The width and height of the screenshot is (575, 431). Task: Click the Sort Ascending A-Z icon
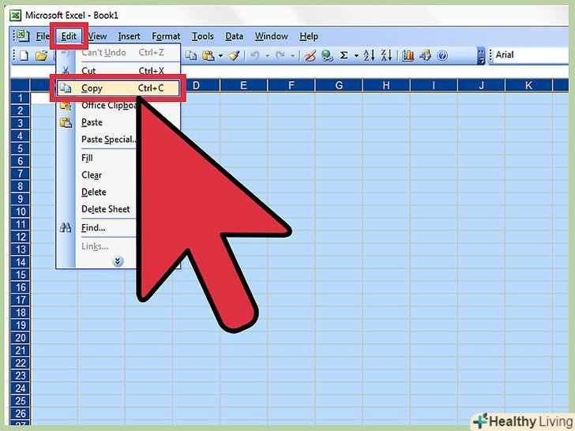(369, 56)
